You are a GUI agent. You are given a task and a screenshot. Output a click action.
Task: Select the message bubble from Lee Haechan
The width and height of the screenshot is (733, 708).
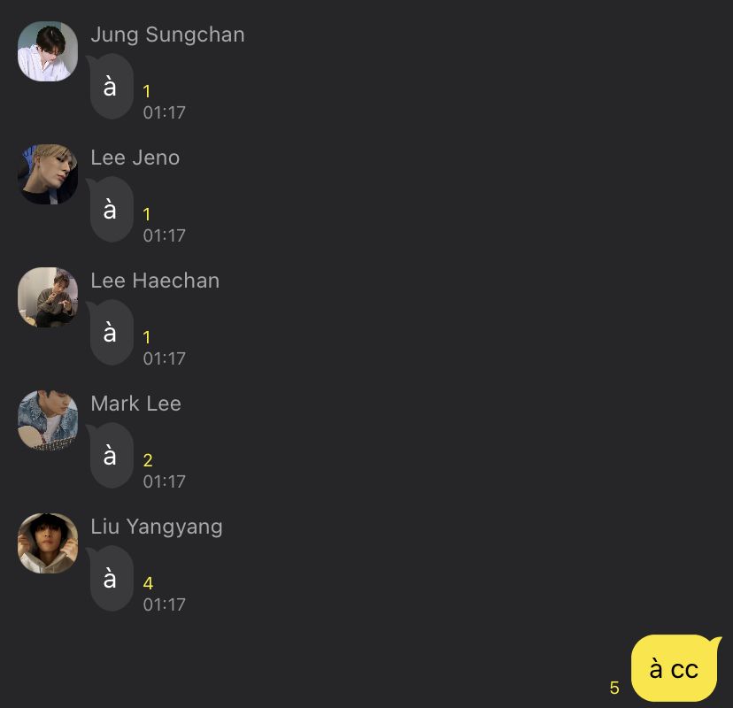111,332
